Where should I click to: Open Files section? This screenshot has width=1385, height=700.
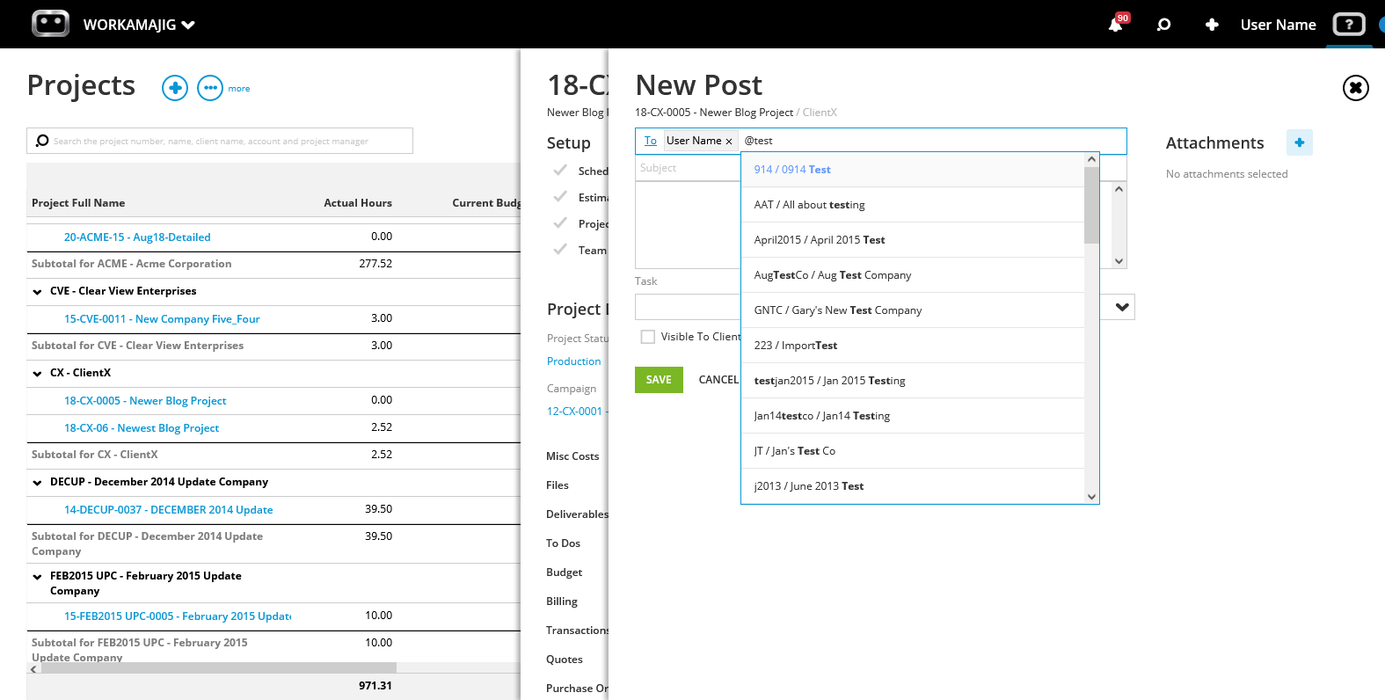pos(558,485)
